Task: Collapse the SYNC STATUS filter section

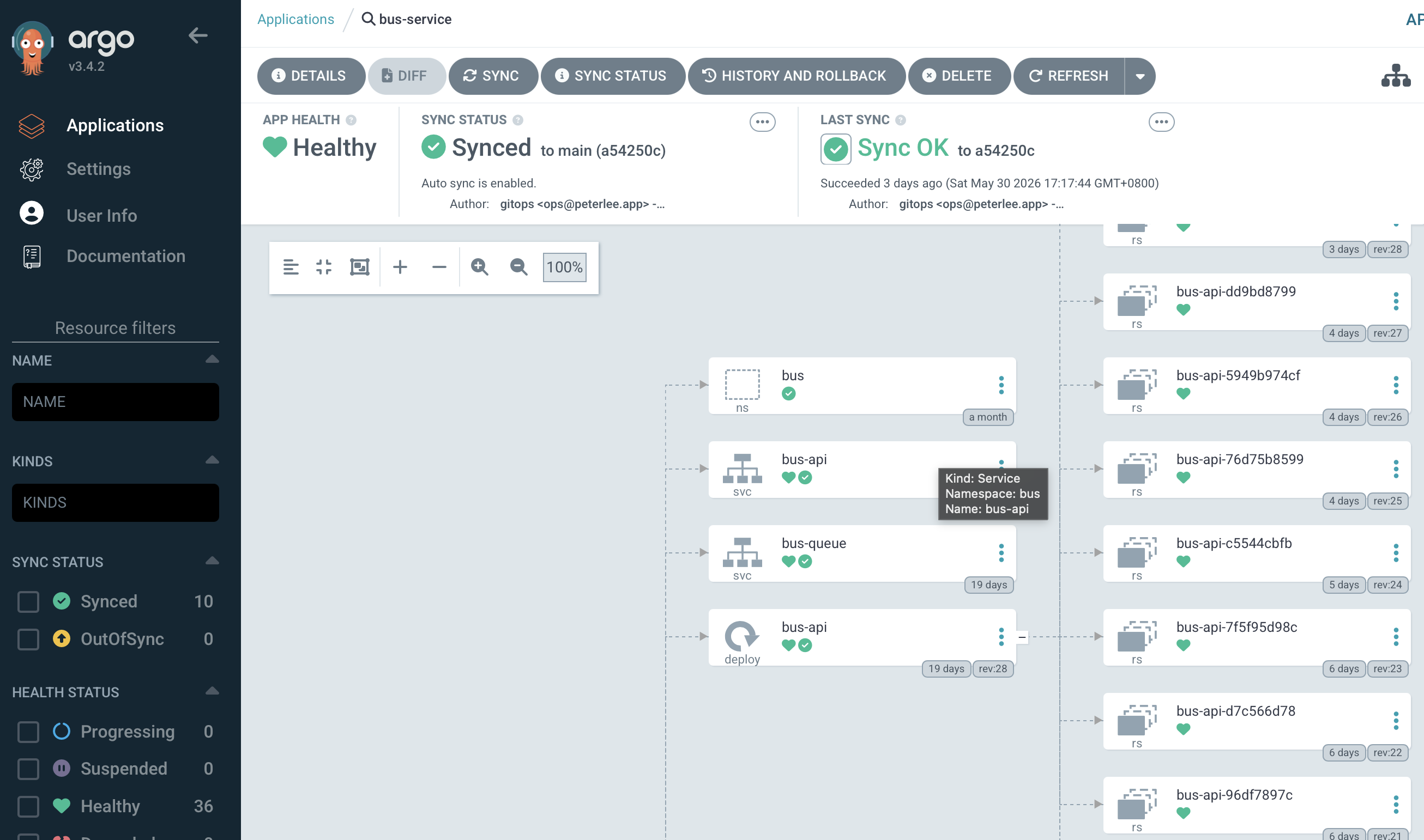Action: 212,561
